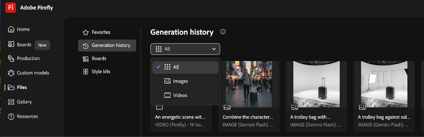Click the Adobe Firefly logo icon
Image resolution: width=424 pixels, height=137 pixels.
(11, 7)
